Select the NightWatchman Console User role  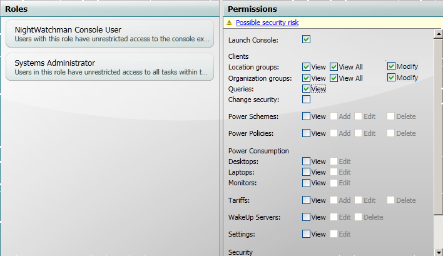tap(109, 34)
